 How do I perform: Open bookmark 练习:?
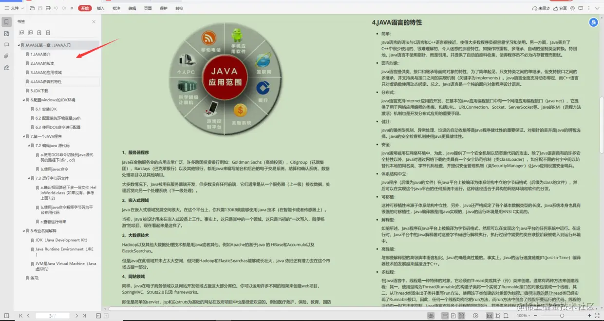(x=35, y=278)
